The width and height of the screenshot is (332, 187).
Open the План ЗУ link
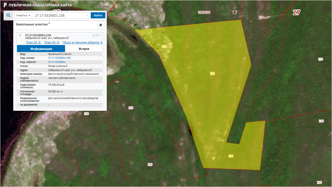pyautogui.click(x=33, y=42)
